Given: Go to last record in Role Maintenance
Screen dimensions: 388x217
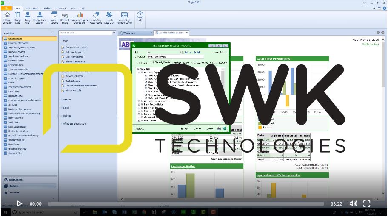Looking at the screenshot, I should click(x=199, y=52).
